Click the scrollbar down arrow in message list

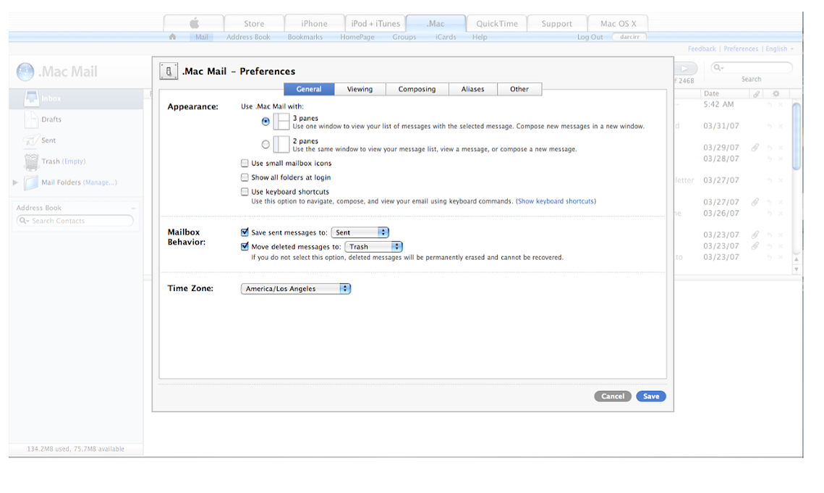[x=797, y=269]
